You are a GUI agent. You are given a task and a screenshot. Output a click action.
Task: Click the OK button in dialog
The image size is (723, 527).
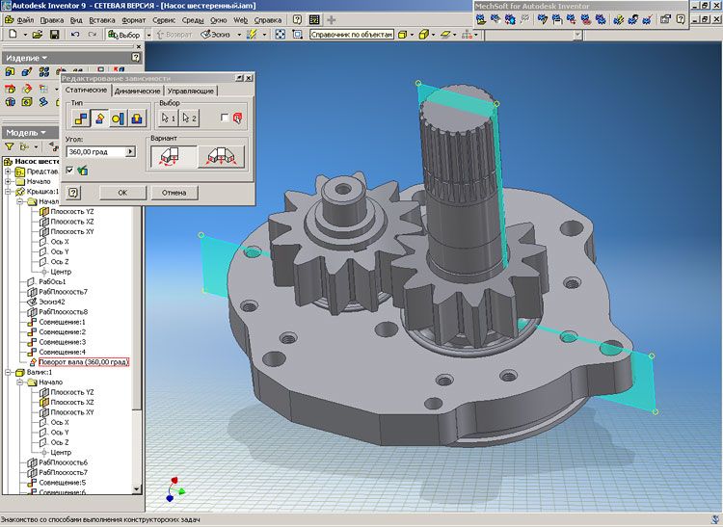pyautogui.click(x=122, y=193)
